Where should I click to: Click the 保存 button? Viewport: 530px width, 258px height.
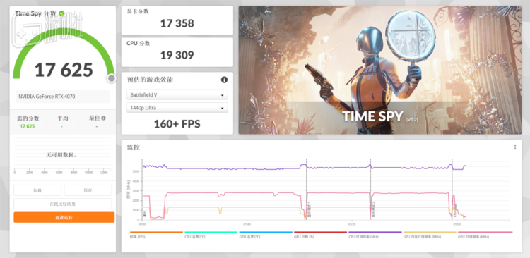(88, 190)
